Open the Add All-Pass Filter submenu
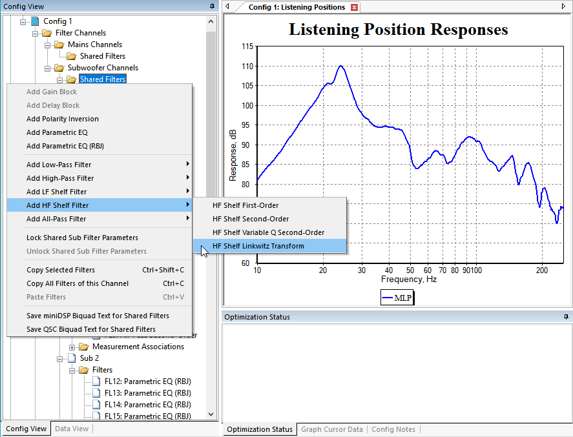This screenshot has width=573, height=437. tap(99, 219)
